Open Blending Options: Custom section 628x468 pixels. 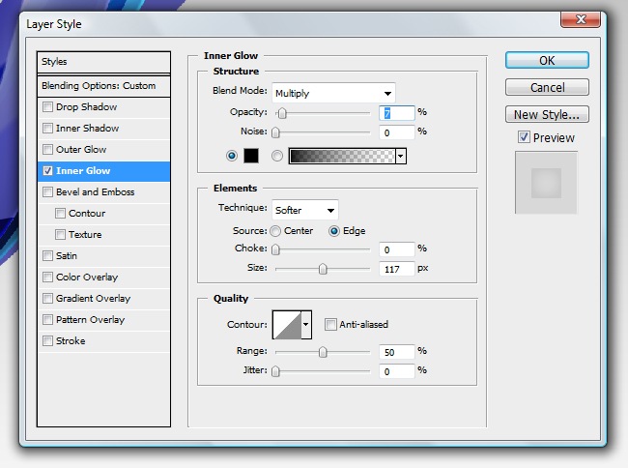coord(99,86)
